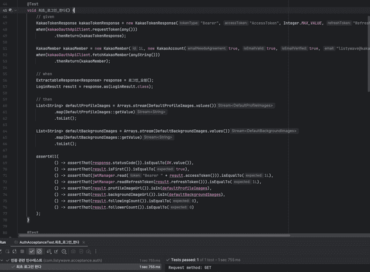Click the camera snapshot icon in Run toolbar

(x=73, y=251)
